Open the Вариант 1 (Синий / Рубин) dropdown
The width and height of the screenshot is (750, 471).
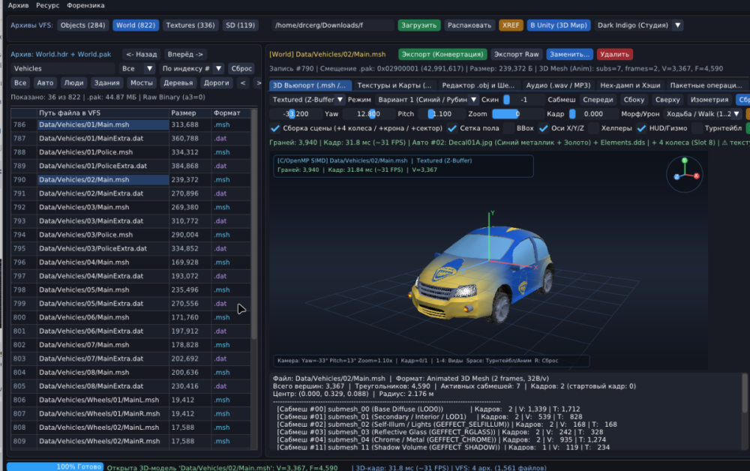click(427, 100)
